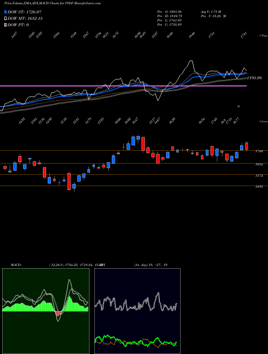Click the 1495 horizontal level label

pos(259,187)
